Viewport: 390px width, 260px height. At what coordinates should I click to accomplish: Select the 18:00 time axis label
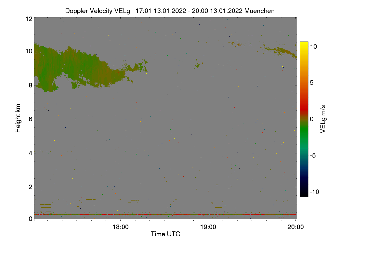(x=120, y=227)
